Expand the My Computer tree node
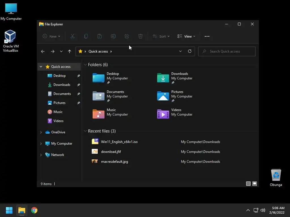Screen dimensions: 290x217 [x=41, y=144]
